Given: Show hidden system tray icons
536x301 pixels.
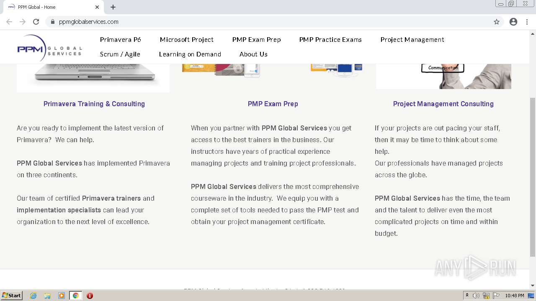Looking at the screenshot, I should 467,296.
